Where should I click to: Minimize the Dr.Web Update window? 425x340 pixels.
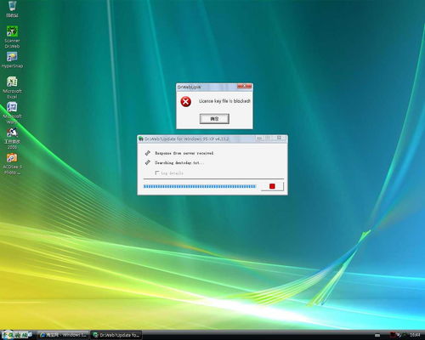(259, 139)
